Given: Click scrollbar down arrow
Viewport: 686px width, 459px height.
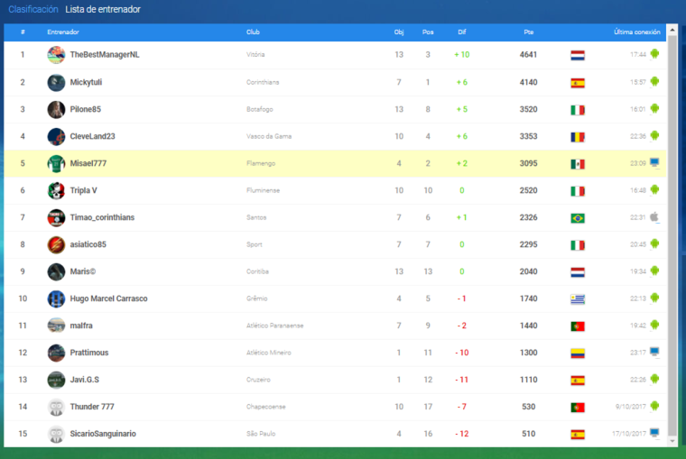Looking at the screenshot, I should (672, 441).
